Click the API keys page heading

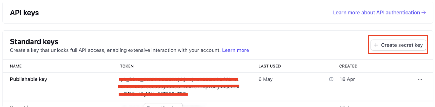click(x=24, y=13)
